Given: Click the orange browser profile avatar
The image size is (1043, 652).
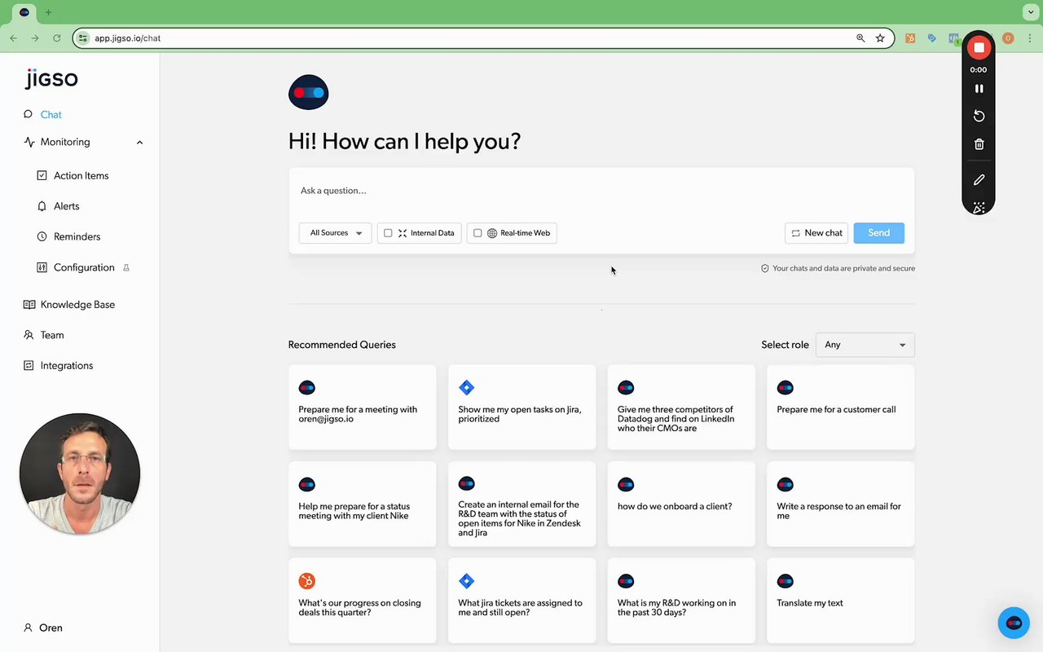Looking at the screenshot, I should [1008, 38].
